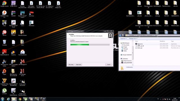Screen dimensions: 180x101
Task: Select the 800 Chansons des années 80 folder
Action: click(x=13, y=72)
